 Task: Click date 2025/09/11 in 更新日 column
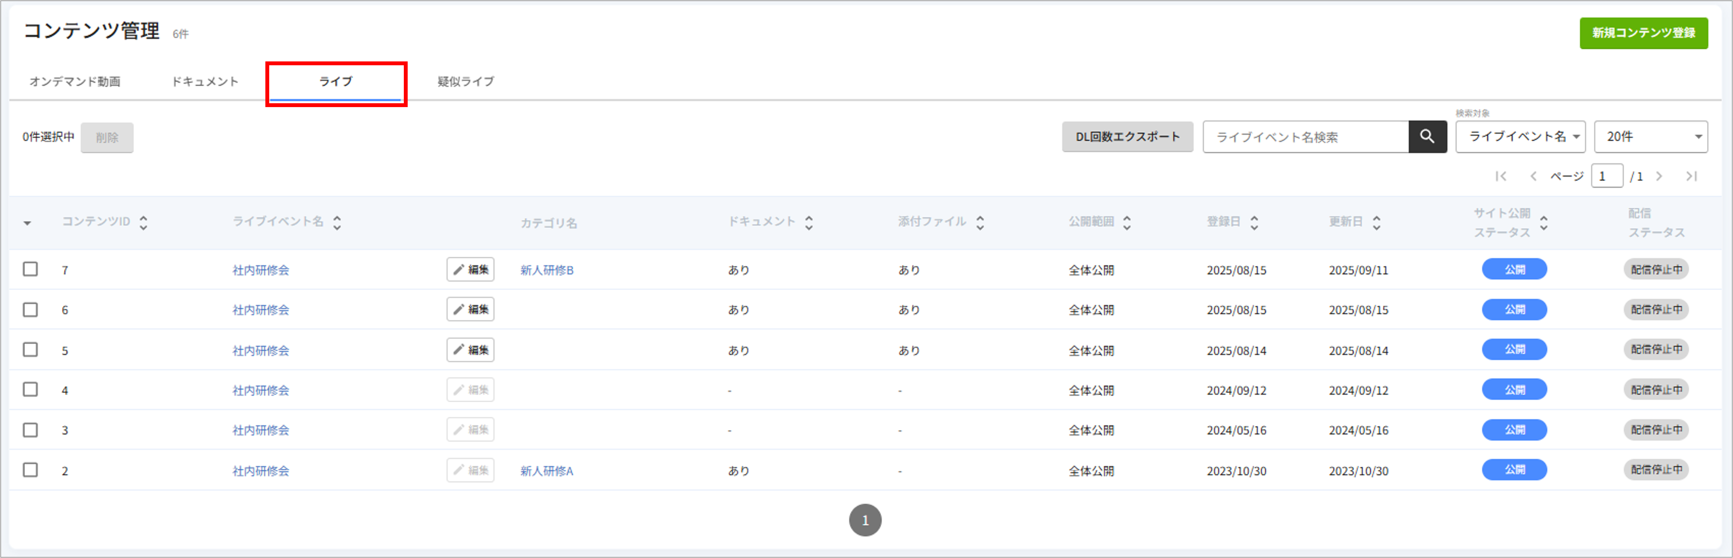(x=1358, y=270)
